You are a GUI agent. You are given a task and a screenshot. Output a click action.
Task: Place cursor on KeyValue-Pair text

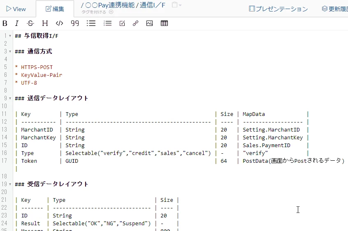pyautogui.click(x=42, y=75)
